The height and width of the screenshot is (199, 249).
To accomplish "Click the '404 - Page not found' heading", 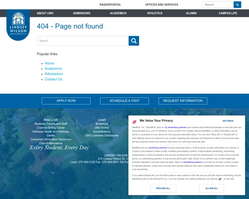I will coord(70,26).
